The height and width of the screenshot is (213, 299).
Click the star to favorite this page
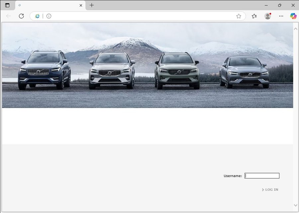239,16
